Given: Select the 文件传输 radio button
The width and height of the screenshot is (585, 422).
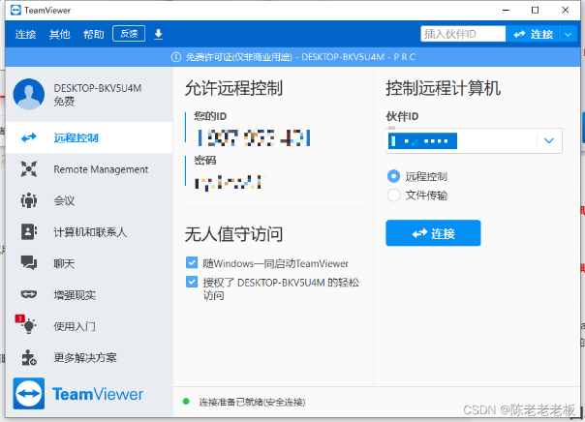Looking at the screenshot, I should 393,195.
